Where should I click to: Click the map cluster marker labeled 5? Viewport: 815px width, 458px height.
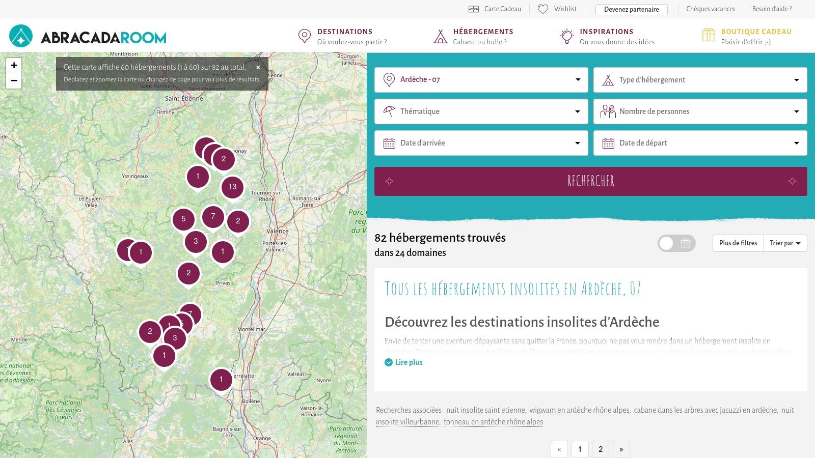(183, 219)
